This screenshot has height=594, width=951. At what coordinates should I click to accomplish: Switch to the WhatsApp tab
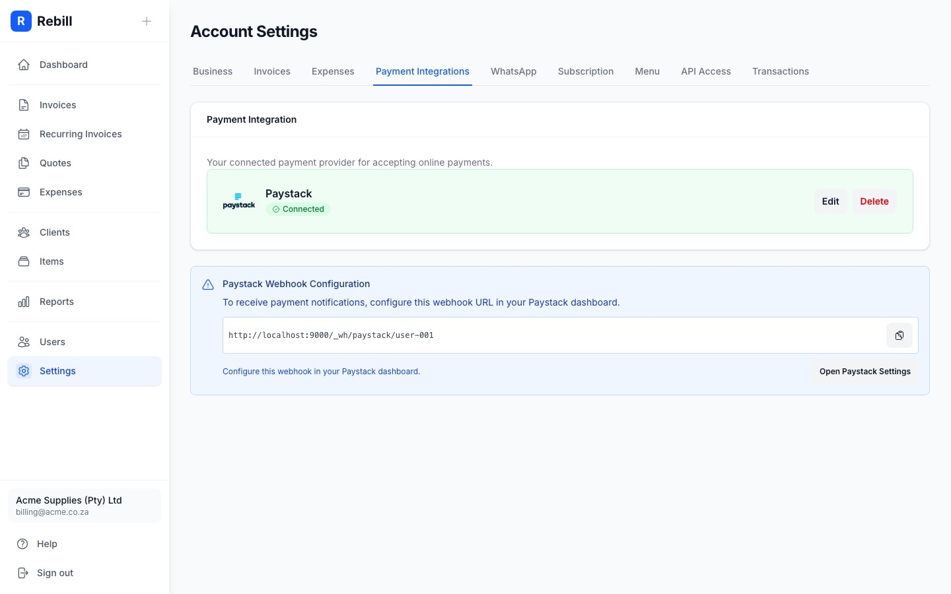pos(513,71)
